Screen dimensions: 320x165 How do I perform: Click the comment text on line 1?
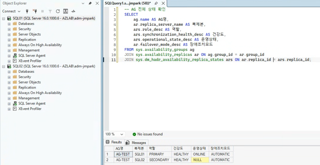point(145,10)
